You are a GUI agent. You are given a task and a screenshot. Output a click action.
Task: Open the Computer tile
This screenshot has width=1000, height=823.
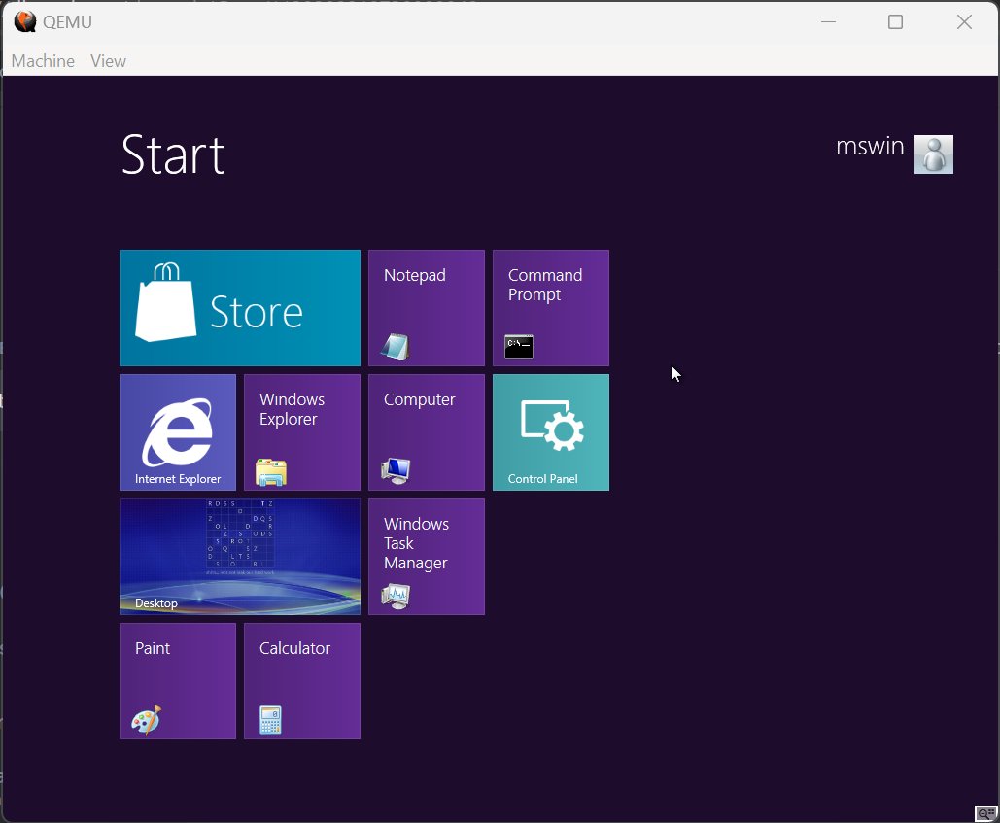(x=427, y=432)
